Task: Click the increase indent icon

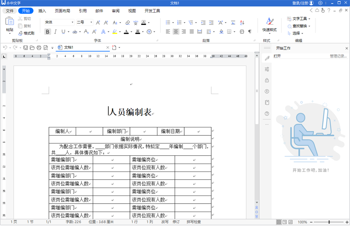Action: coord(211,23)
